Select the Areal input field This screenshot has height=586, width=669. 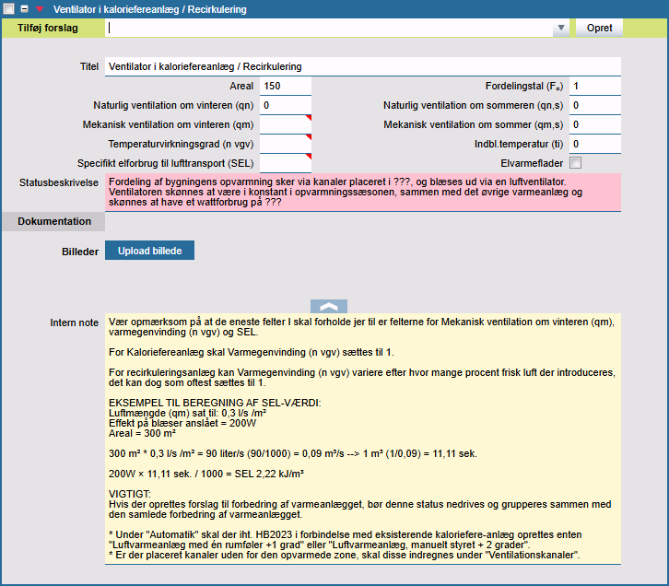click(x=285, y=87)
